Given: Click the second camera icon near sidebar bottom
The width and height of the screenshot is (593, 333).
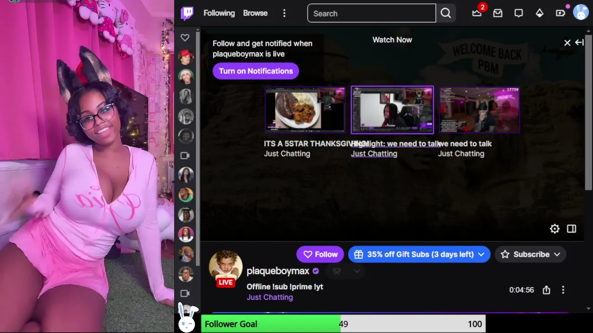Looking at the screenshot, I should point(185,293).
